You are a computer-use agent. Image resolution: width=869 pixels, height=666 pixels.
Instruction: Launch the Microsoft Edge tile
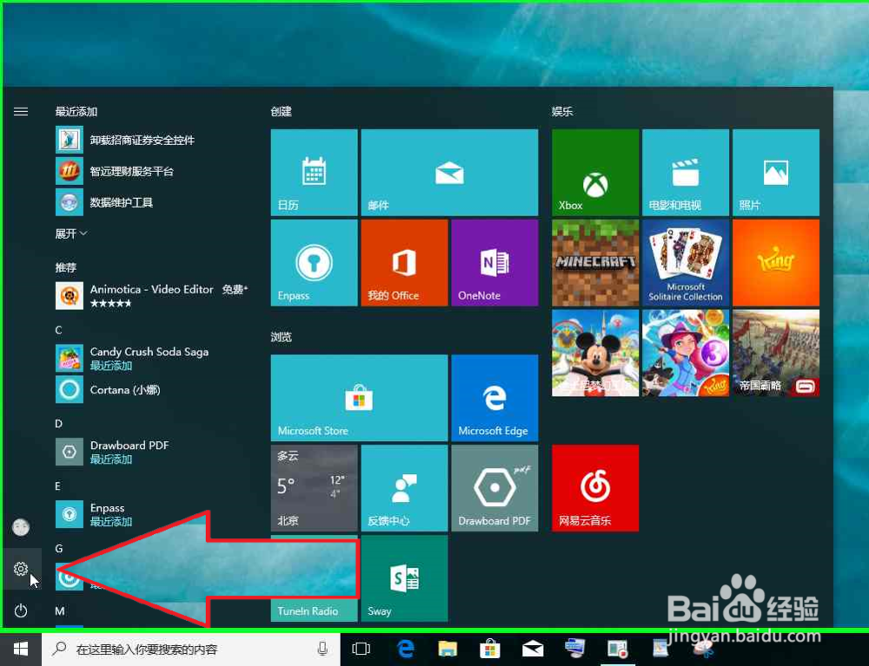pyautogui.click(x=495, y=398)
